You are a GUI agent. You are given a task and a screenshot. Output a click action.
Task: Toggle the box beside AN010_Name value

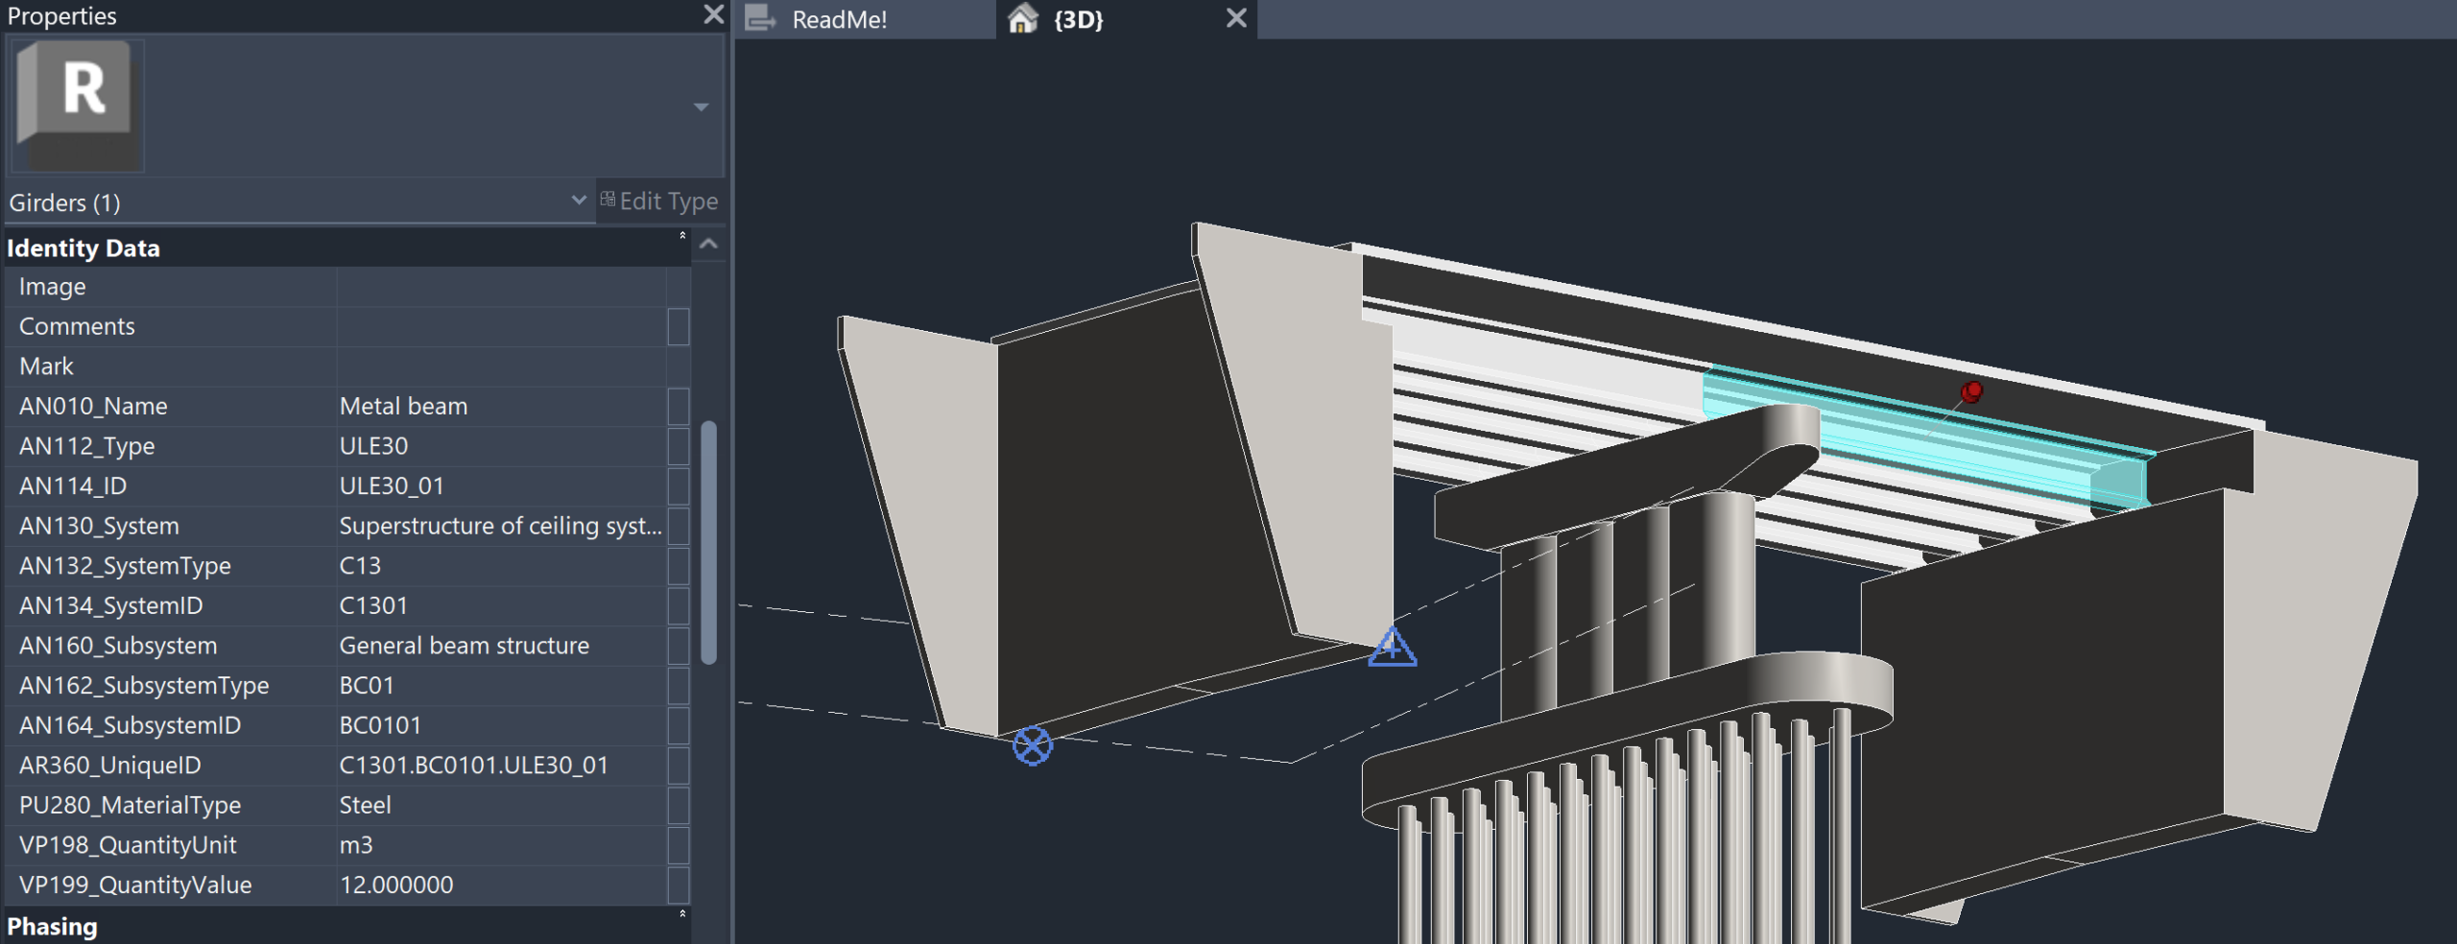coord(679,406)
